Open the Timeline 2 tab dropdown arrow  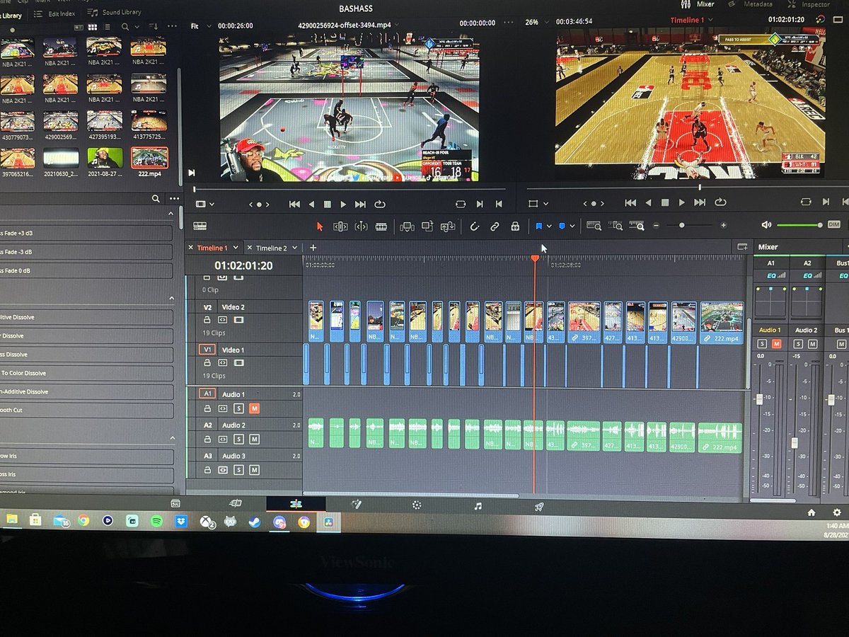tap(295, 248)
